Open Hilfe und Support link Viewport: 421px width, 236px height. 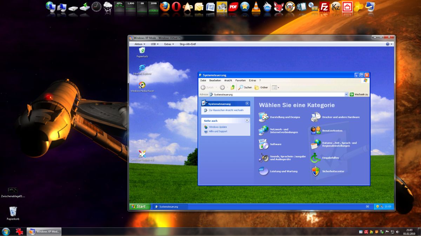point(218,131)
